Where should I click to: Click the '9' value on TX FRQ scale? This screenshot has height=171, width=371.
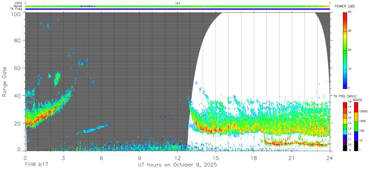click(x=350, y=150)
